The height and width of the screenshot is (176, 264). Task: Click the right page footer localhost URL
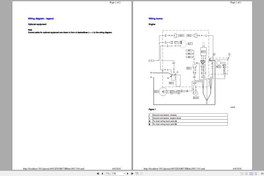174,169
